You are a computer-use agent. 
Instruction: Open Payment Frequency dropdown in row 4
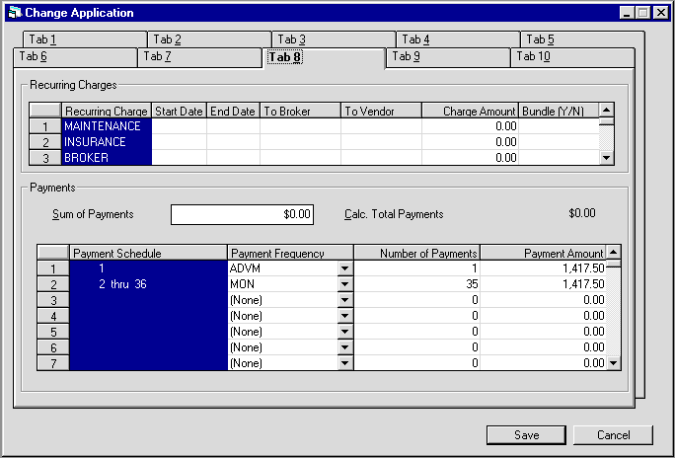[344, 316]
